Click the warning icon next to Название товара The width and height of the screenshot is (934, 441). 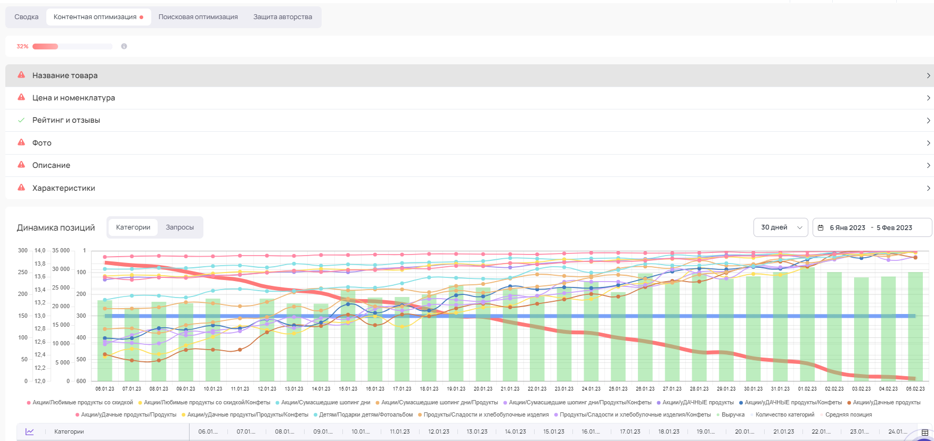click(21, 75)
